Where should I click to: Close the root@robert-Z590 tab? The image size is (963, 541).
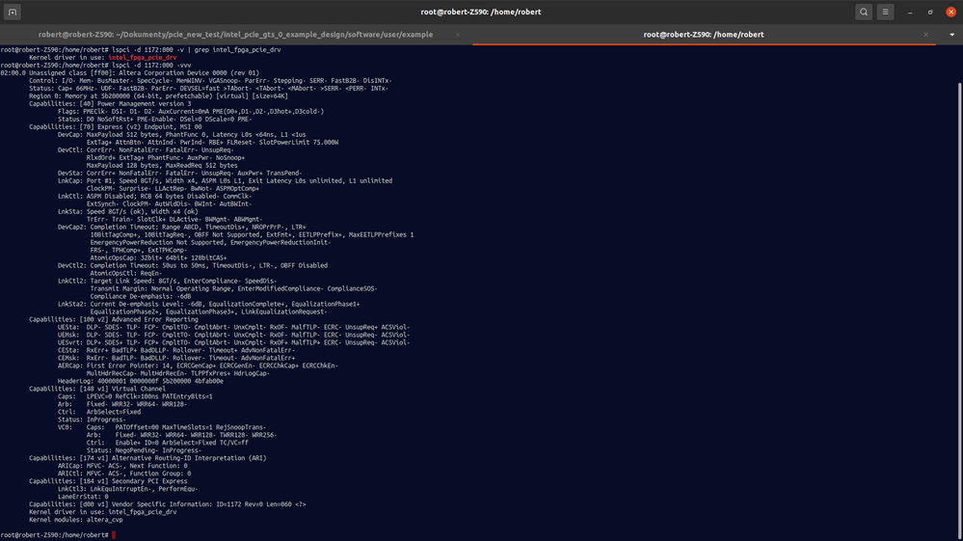(925, 35)
